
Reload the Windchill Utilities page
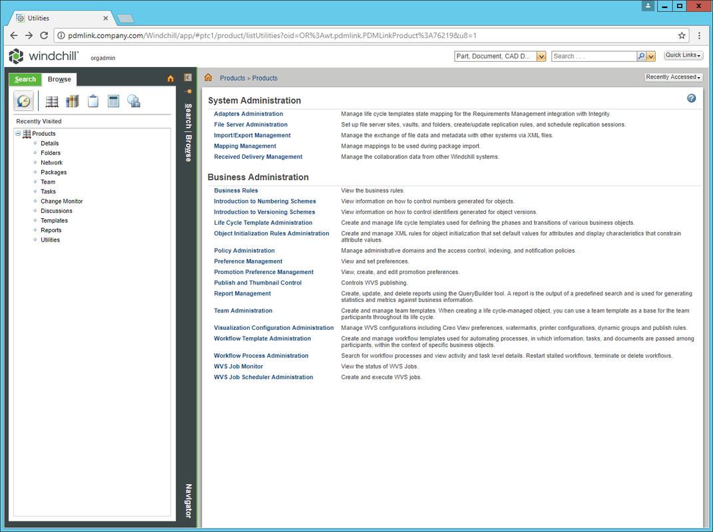pos(44,35)
